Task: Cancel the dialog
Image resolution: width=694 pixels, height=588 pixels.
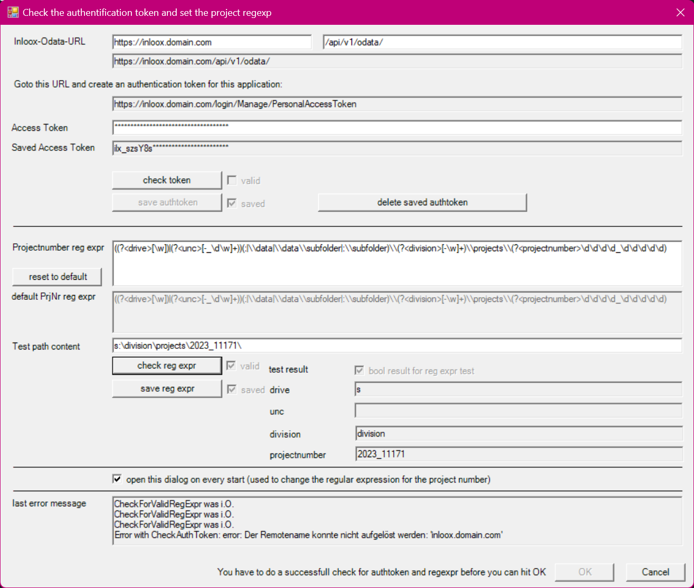Action: 655,572
